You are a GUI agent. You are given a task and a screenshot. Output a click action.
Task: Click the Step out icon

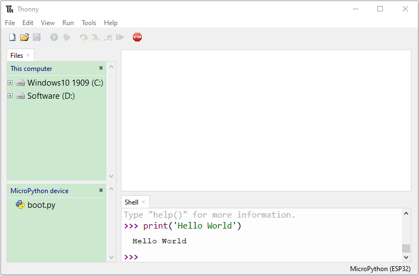pos(108,37)
